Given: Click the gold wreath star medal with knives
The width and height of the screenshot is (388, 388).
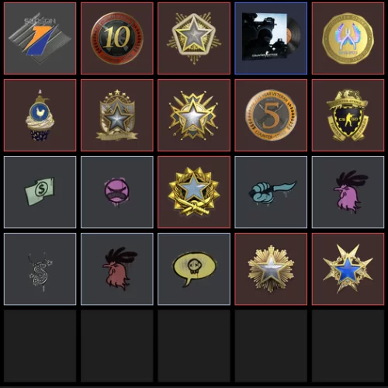Looking at the screenshot, I should click(194, 192).
